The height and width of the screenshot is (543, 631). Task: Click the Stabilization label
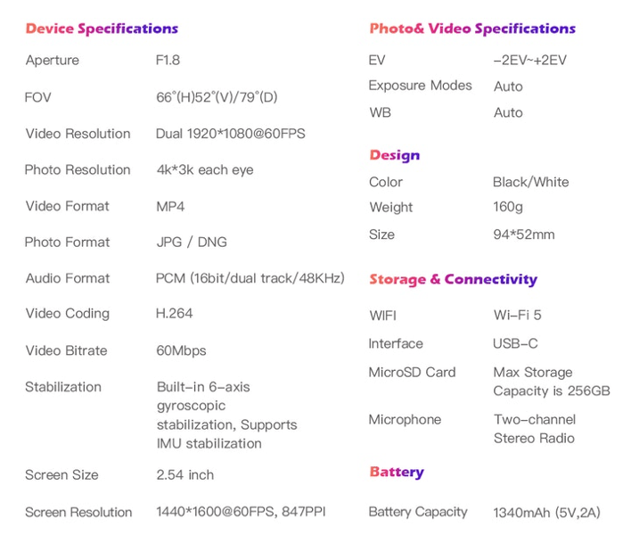click(63, 387)
